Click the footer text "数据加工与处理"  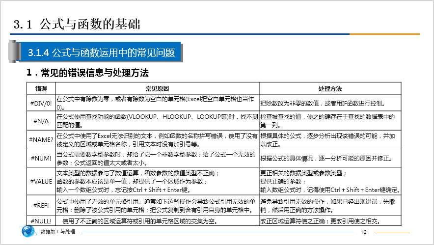click(x=57, y=231)
